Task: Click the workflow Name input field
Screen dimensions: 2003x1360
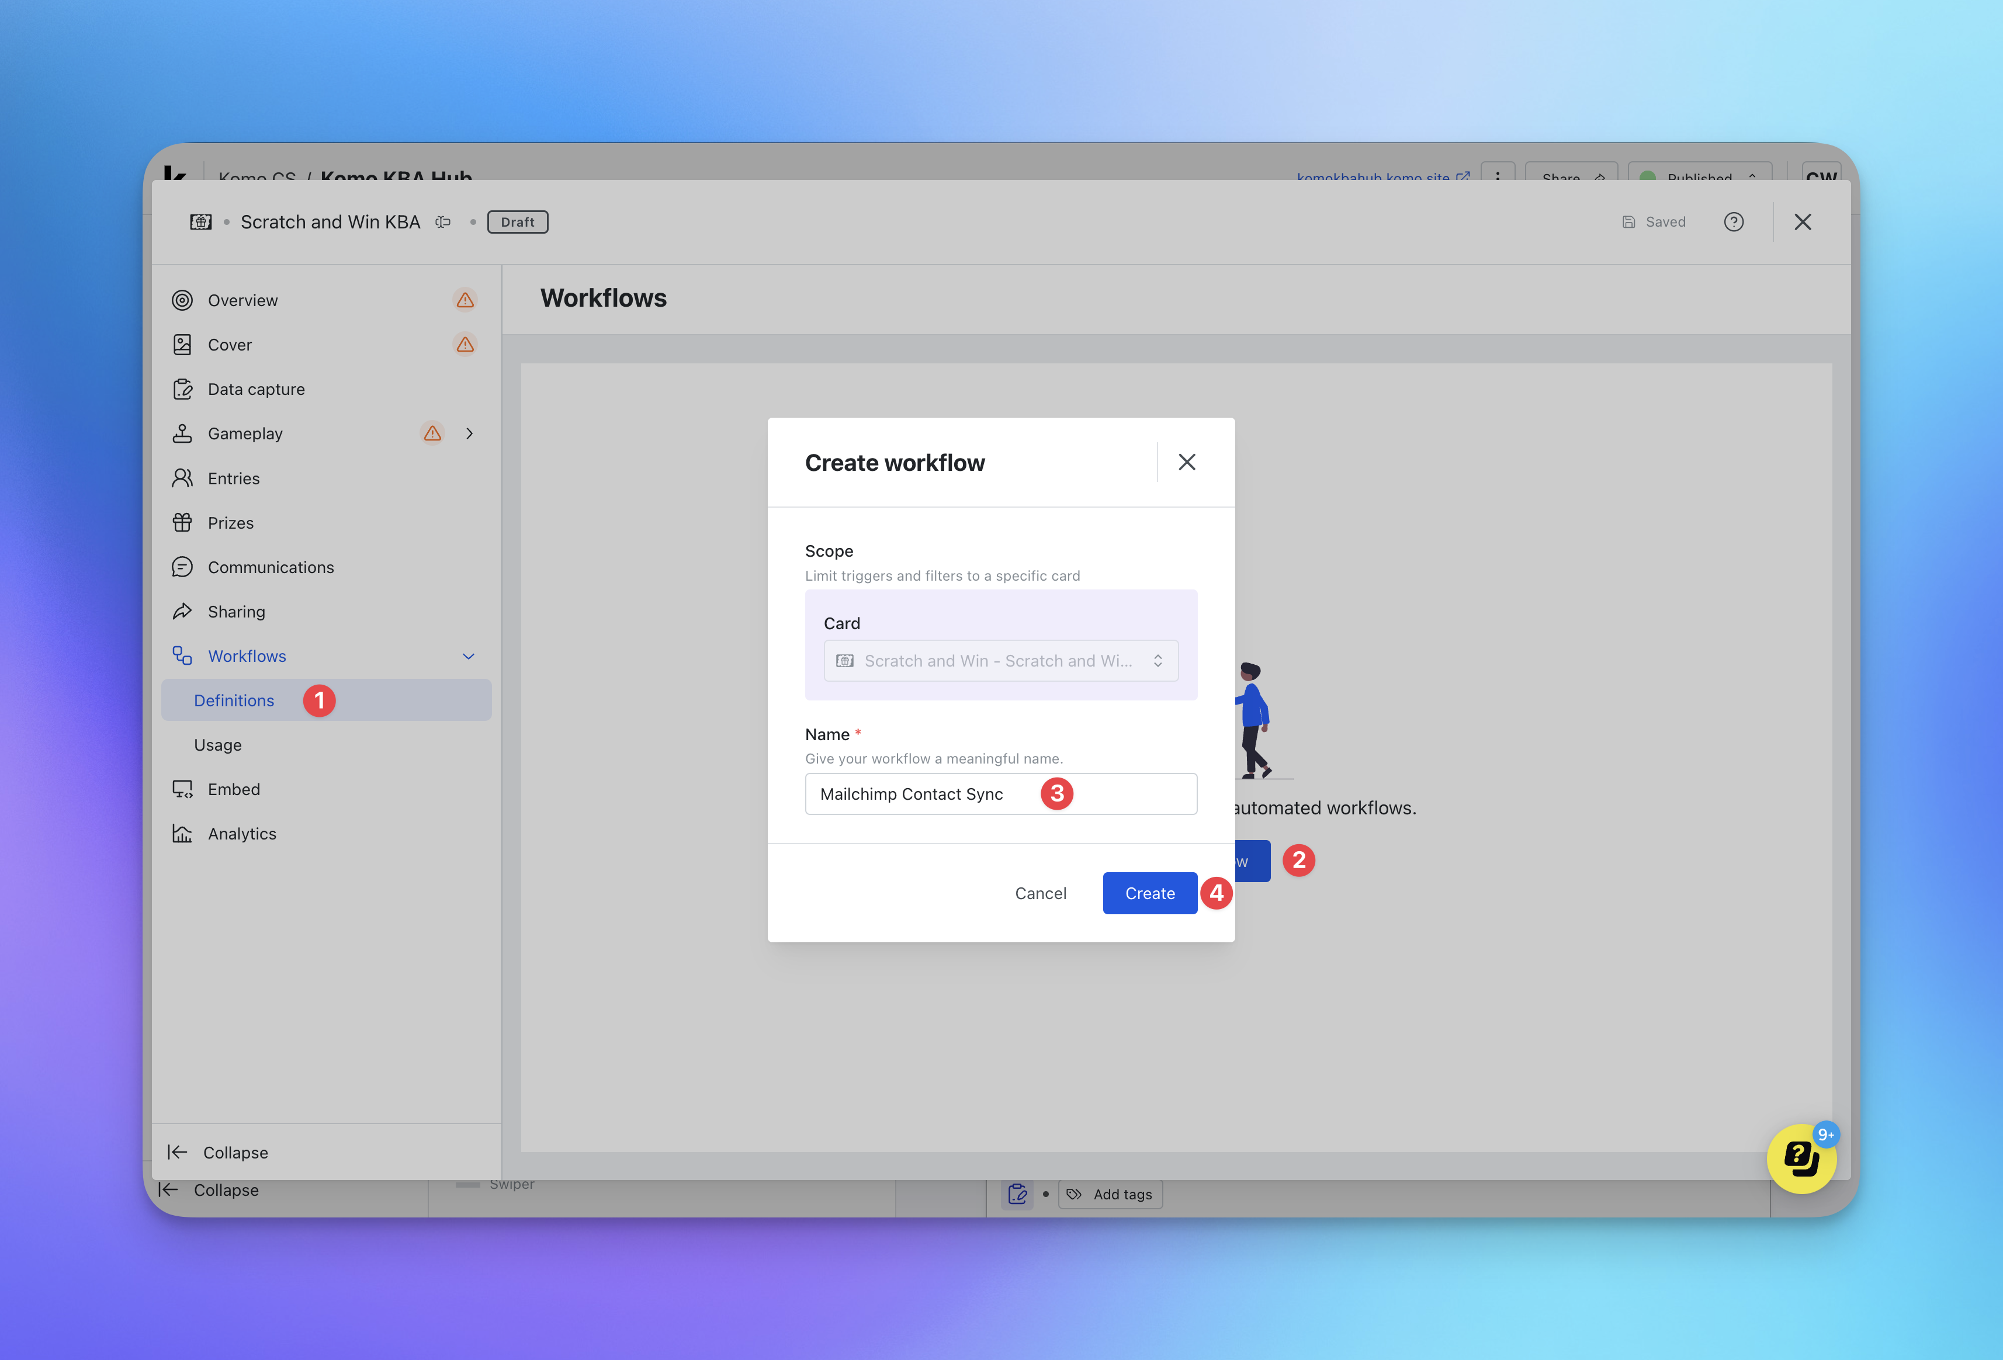Action: tap(1129, 794)
